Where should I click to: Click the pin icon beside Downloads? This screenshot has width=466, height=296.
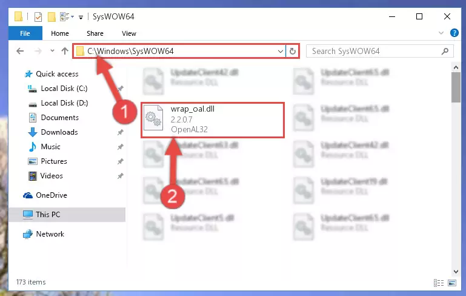(121, 132)
